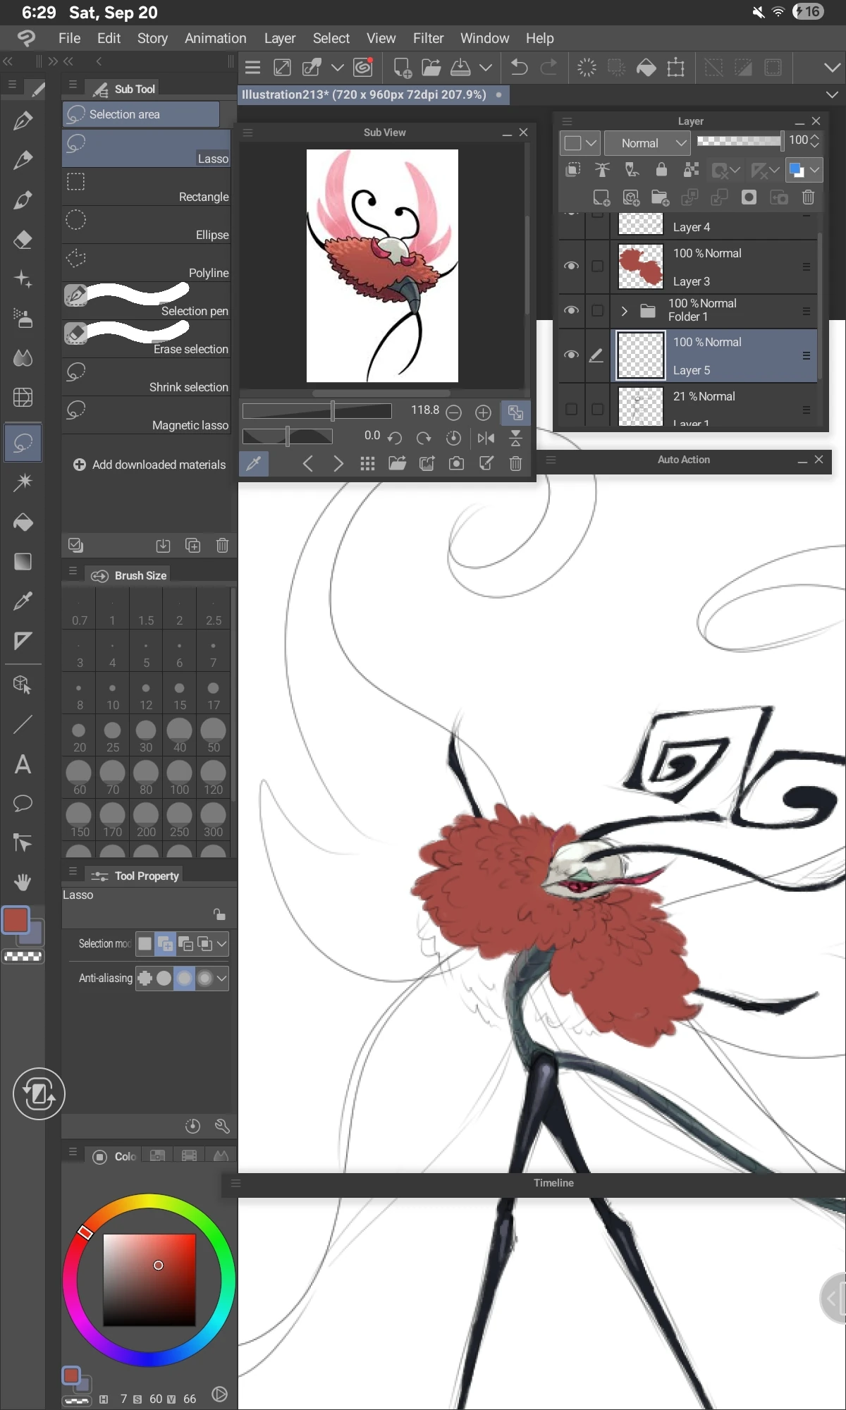Screen dimensions: 846x1410
Task: Open the Filter menu
Action: click(428, 38)
